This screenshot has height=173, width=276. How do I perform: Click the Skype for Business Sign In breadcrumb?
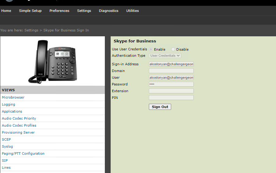point(66,30)
